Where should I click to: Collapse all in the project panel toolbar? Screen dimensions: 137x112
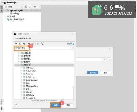pyautogui.click(x=30, y=7)
